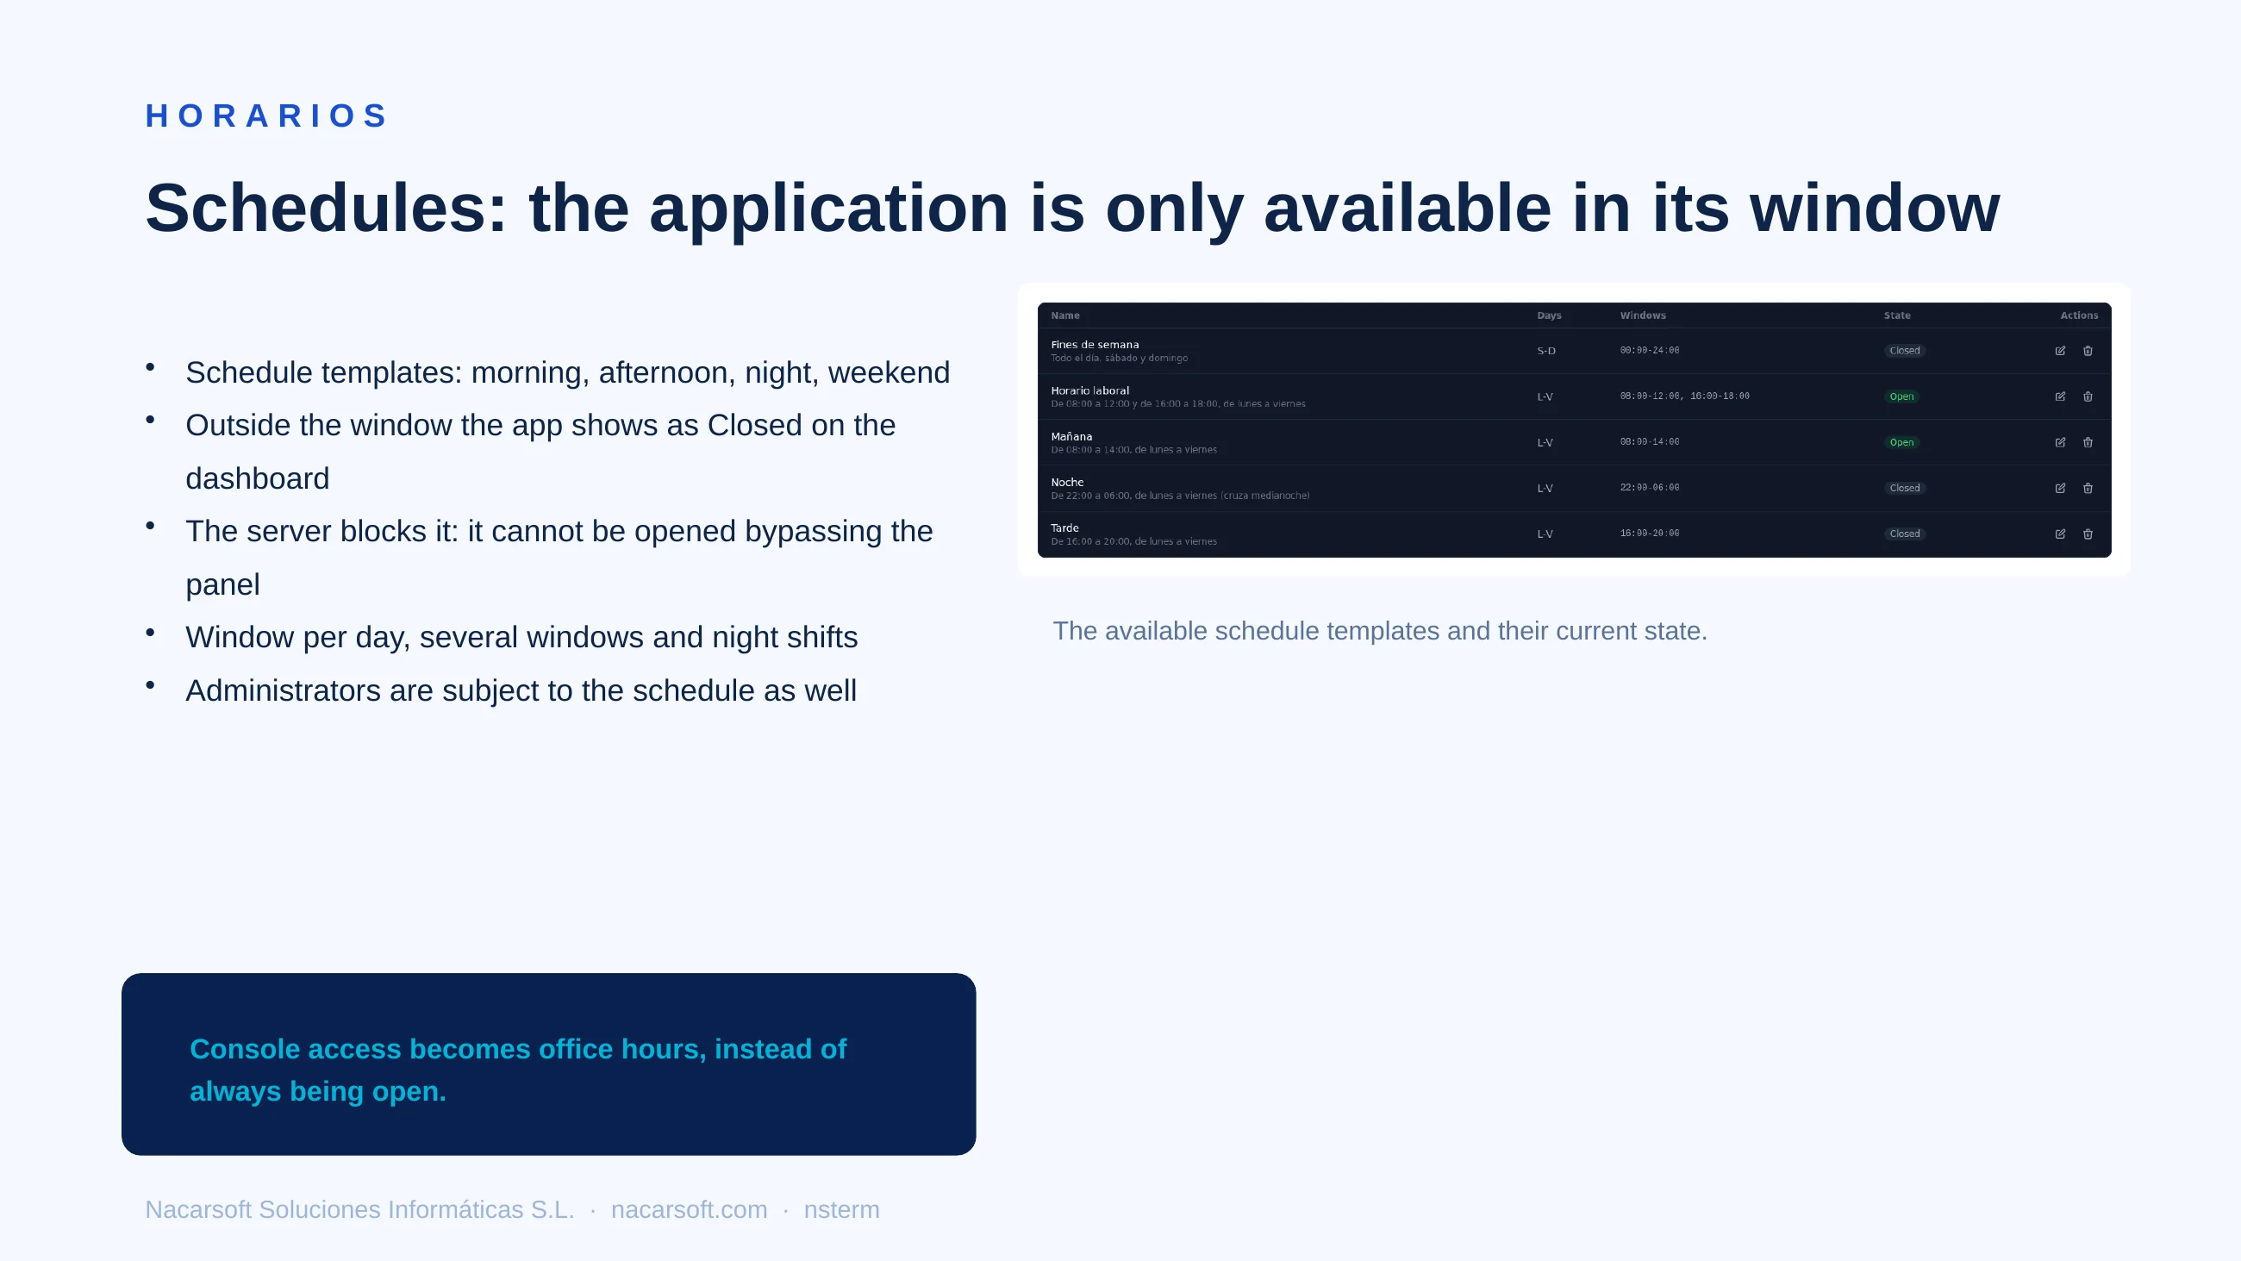The height and width of the screenshot is (1261, 2241).
Task: Click the Open badge for Mañana
Action: point(1901,442)
